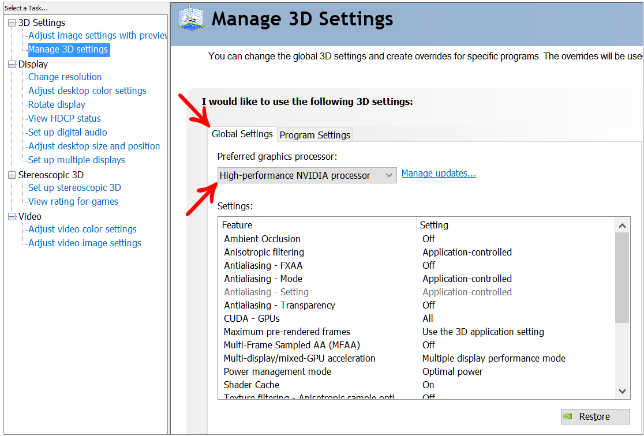The width and height of the screenshot is (644, 436).
Task: Collapse the 3D Settings tree node
Action: click(x=12, y=23)
